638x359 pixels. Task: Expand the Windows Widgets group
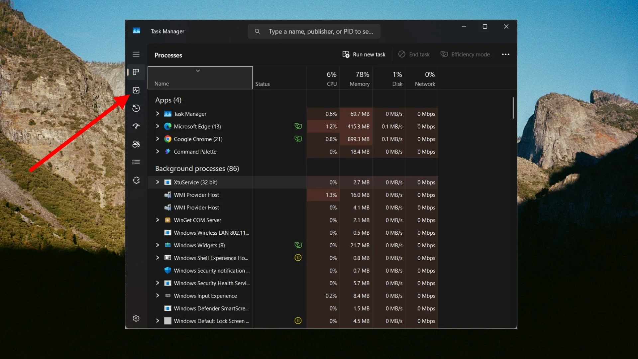[x=157, y=245]
